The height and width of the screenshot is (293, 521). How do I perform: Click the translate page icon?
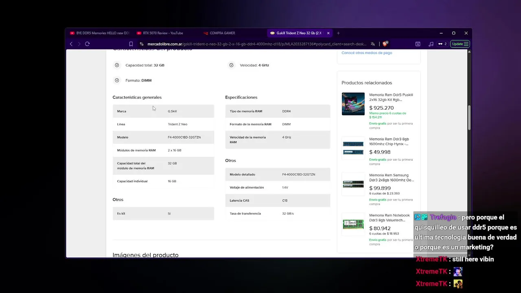coord(373,44)
